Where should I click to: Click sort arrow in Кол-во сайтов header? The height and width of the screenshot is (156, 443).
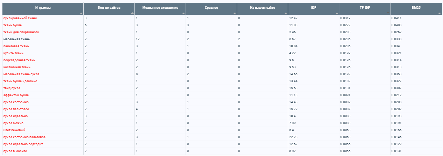pyautogui.click(x=132, y=13)
